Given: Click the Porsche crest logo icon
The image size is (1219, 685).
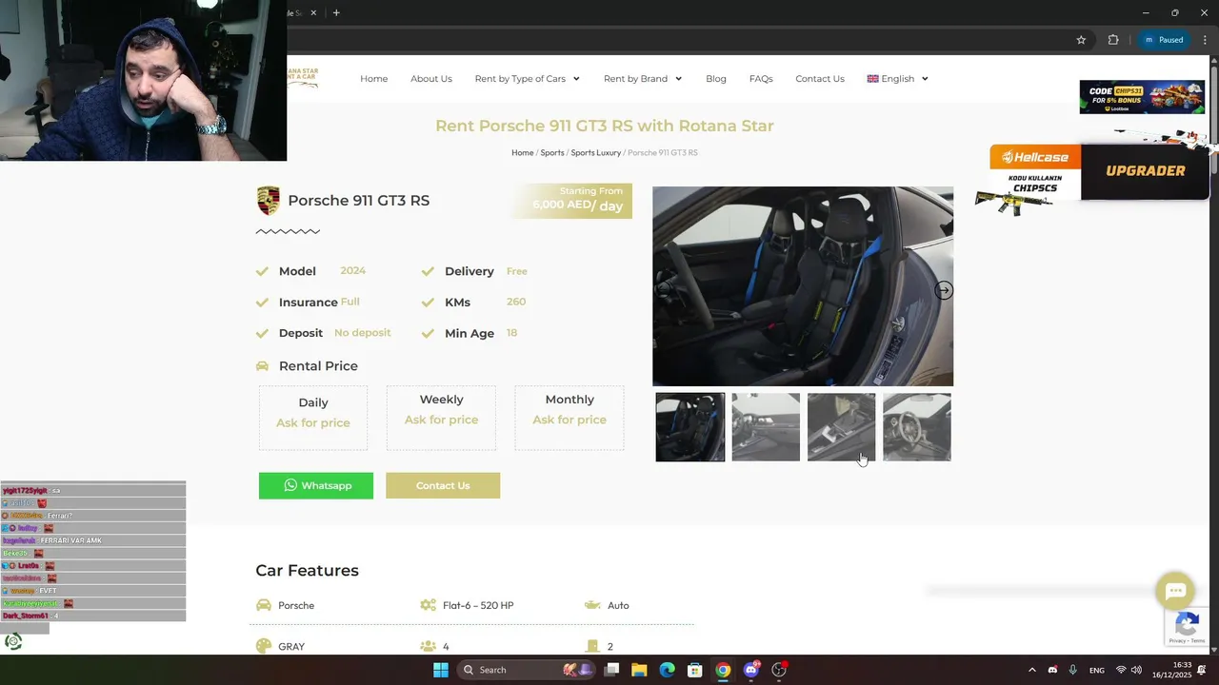Looking at the screenshot, I should [x=269, y=201].
